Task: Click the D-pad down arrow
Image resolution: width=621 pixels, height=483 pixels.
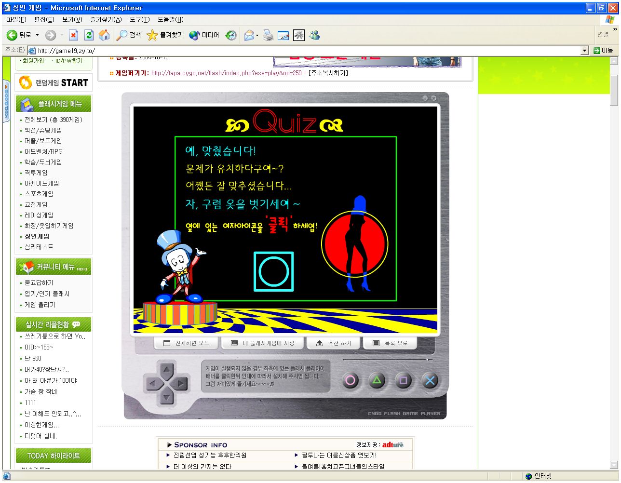Action: click(166, 397)
